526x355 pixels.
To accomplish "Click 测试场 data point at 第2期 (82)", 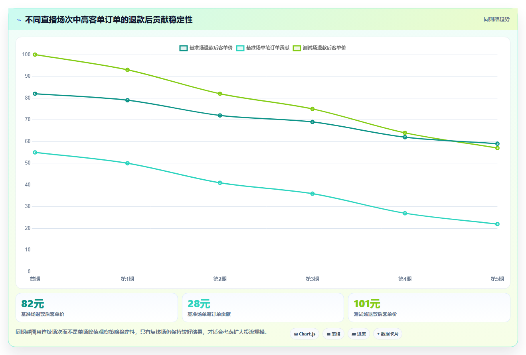I will pyautogui.click(x=220, y=94).
